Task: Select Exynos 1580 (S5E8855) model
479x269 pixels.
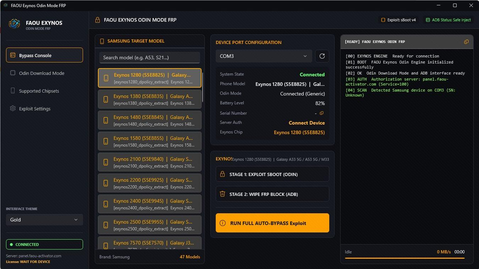Action: (150, 141)
